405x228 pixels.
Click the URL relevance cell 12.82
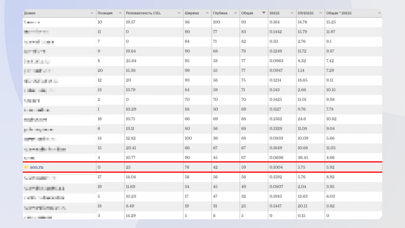pyautogui.click(x=131, y=138)
